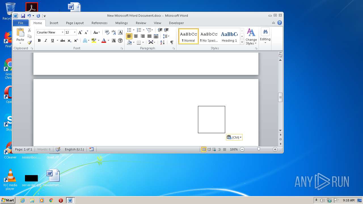This screenshot has height=204, width=363.
Task: Toggle Align Text Right
Action: pos(143,36)
